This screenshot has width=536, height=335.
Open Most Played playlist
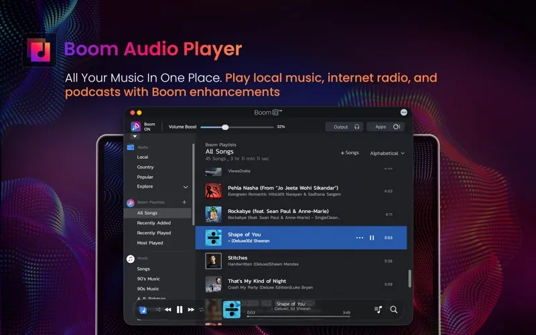pos(149,243)
